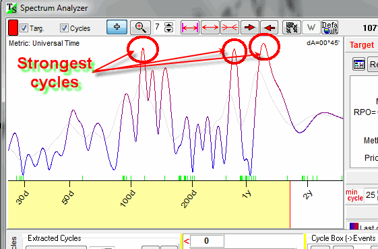Click the 1y marker on period axis

(x=247, y=194)
